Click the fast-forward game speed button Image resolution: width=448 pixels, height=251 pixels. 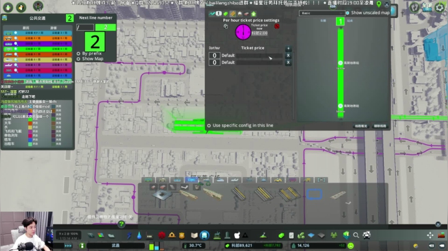coord(68,245)
